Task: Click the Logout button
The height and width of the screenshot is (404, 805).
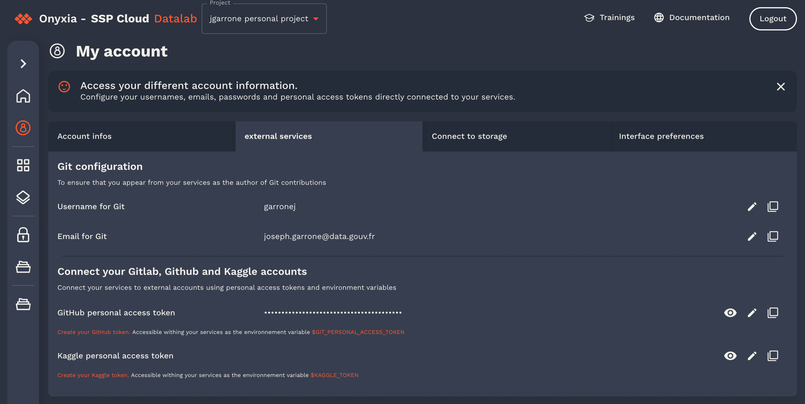Action: [773, 19]
